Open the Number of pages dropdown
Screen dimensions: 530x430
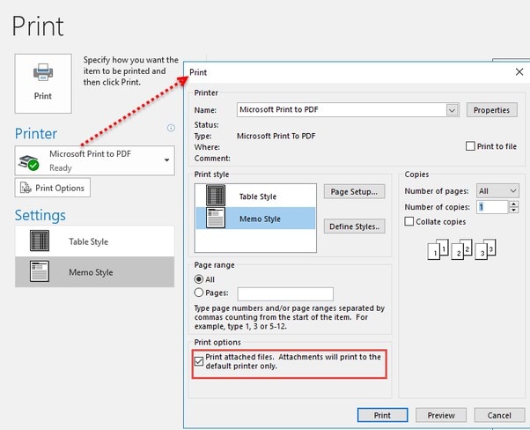497,191
